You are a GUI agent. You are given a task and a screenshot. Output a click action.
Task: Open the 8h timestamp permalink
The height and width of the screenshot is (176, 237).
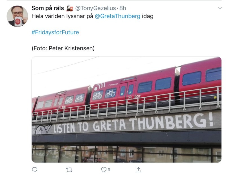pos(123,8)
